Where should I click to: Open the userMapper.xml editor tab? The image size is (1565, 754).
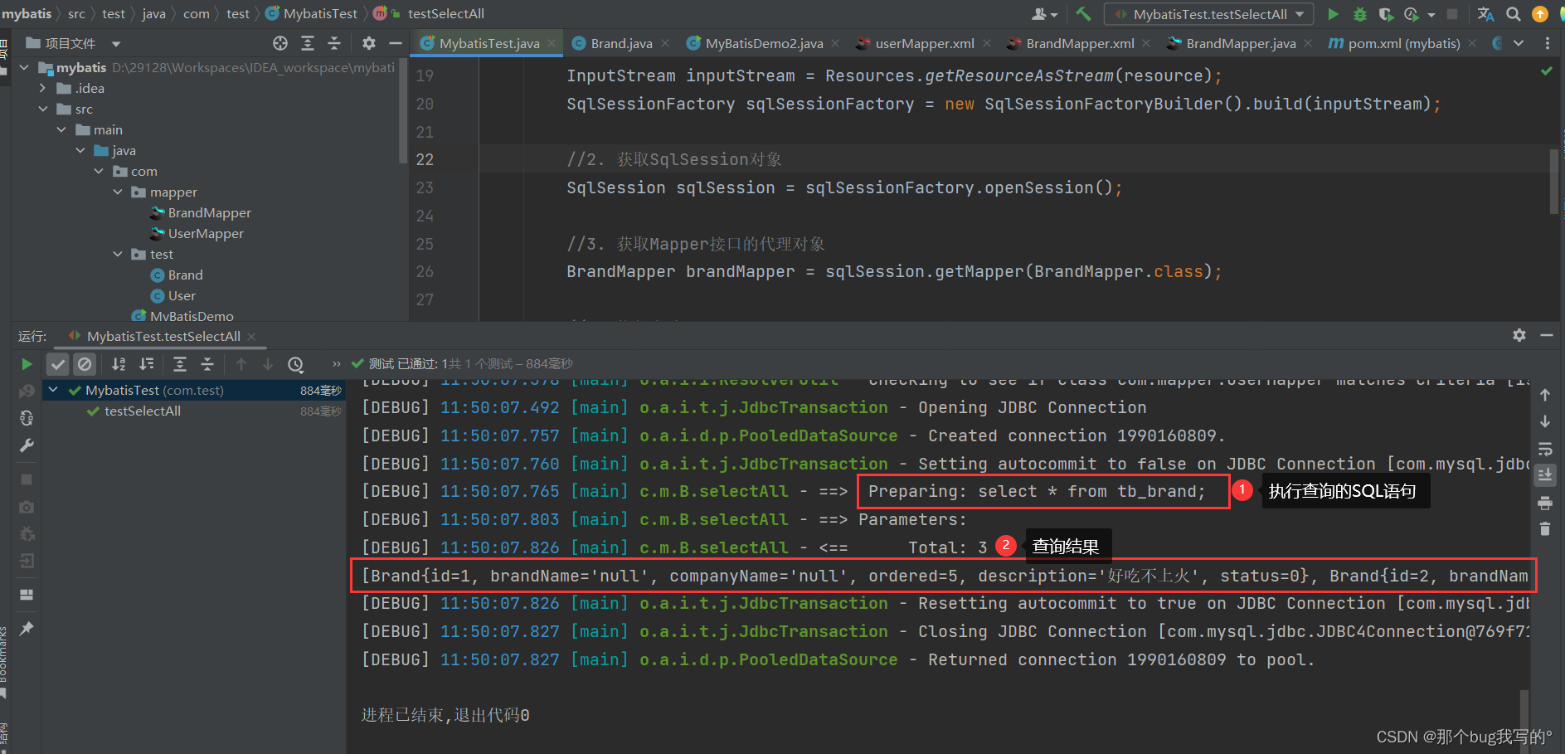[x=924, y=43]
